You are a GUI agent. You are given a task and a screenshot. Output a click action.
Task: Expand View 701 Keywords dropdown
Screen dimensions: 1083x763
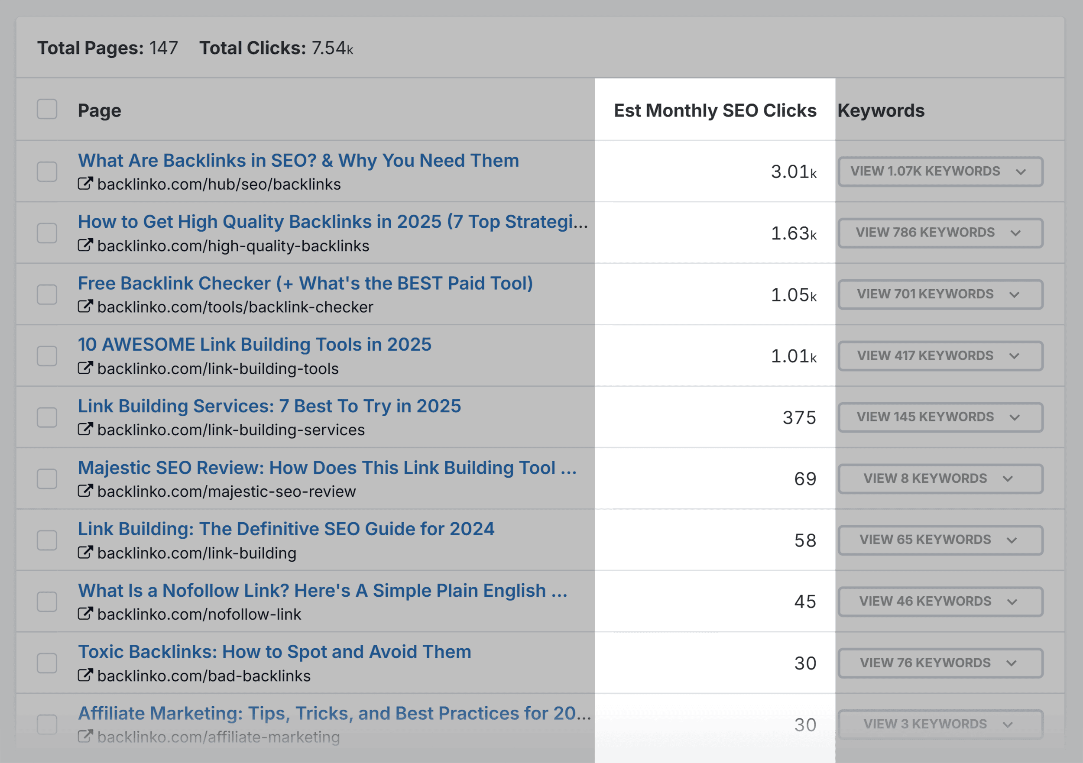[940, 294]
